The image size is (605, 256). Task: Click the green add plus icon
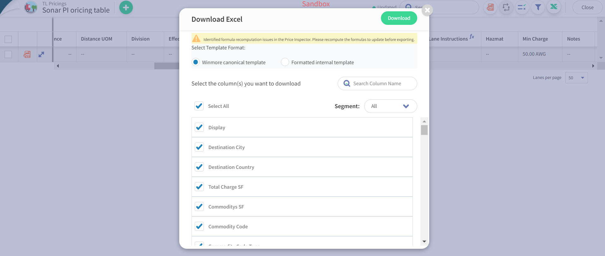pos(126,8)
